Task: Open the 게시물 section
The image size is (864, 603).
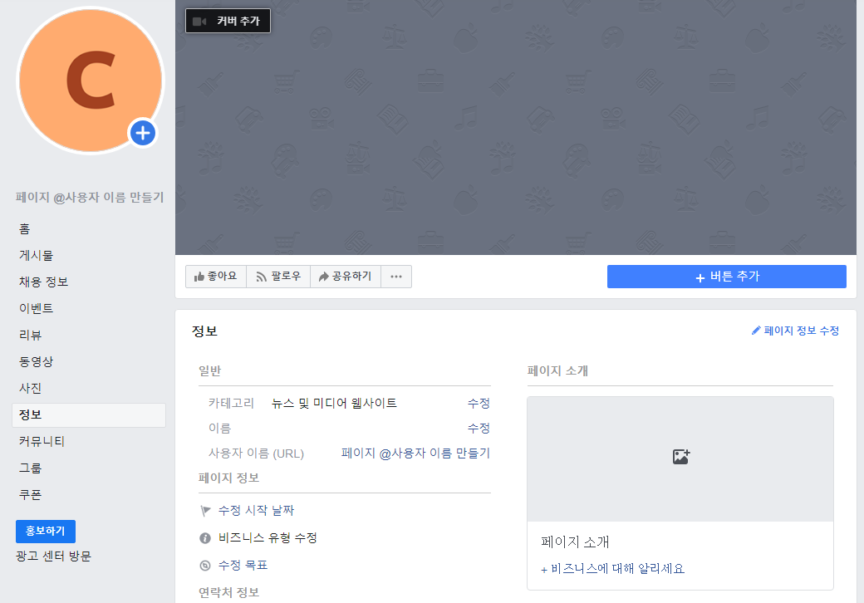Action: click(32, 255)
